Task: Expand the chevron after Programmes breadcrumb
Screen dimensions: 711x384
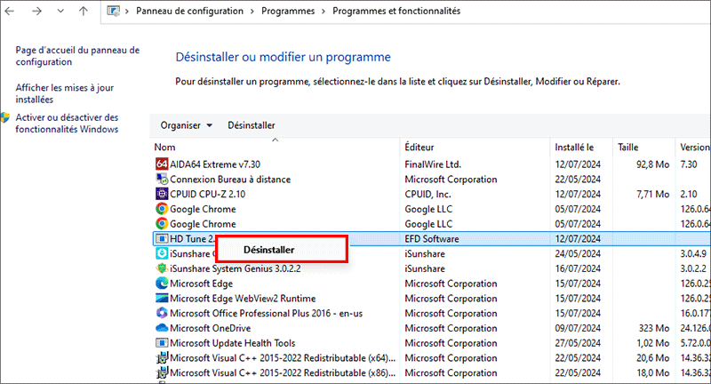Action: click(x=324, y=12)
